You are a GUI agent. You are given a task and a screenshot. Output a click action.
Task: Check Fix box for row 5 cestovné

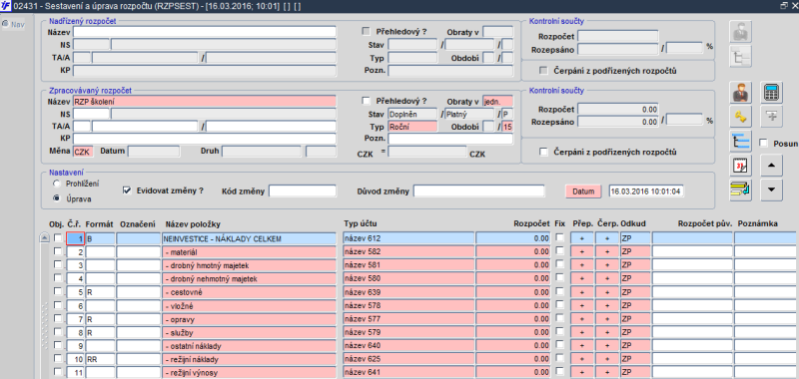click(560, 291)
